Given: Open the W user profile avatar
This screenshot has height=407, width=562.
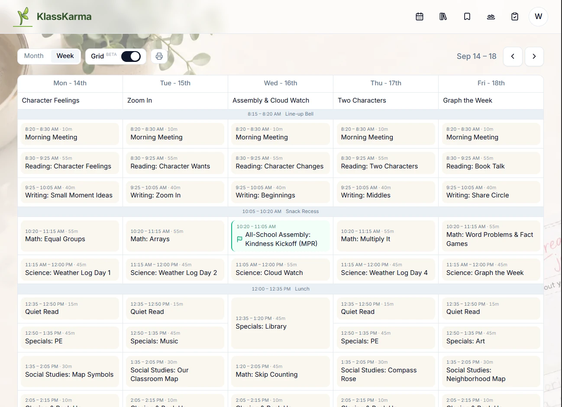Looking at the screenshot, I should click(x=539, y=16).
